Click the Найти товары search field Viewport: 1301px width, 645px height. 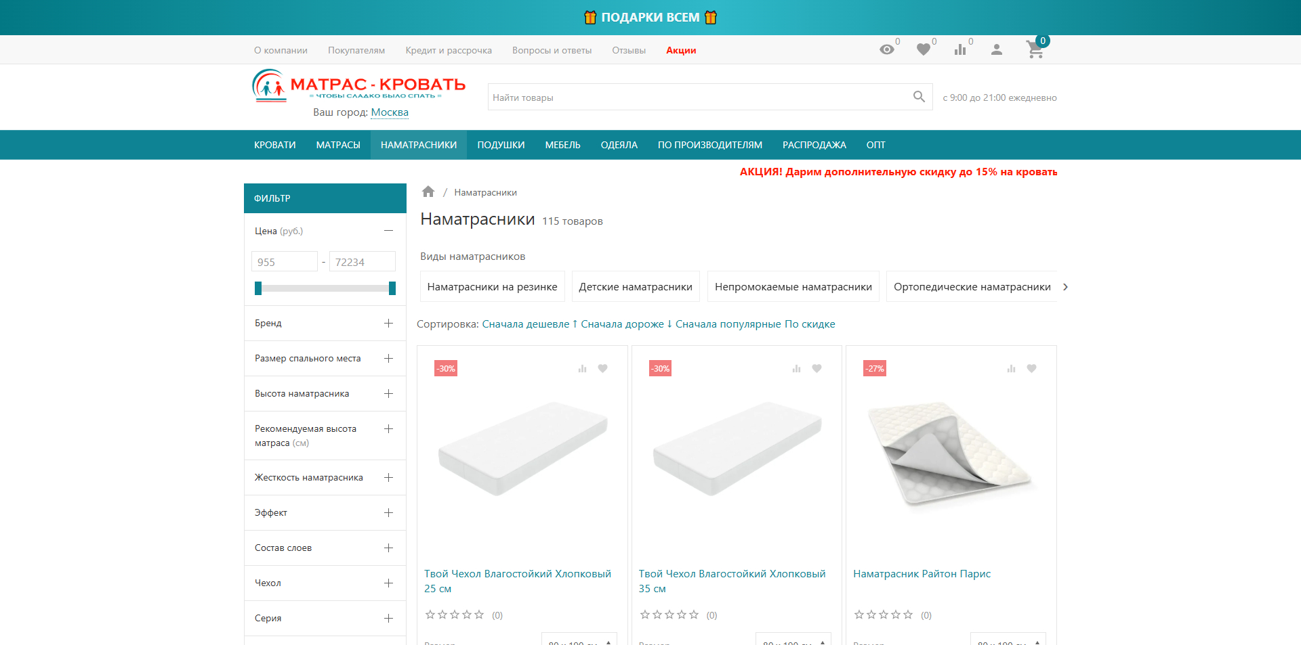(x=698, y=97)
